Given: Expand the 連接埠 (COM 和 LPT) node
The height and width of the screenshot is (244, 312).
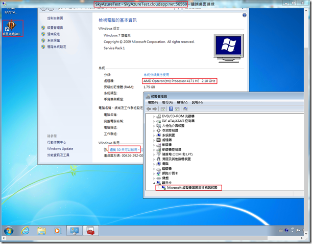Looking at the screenshot, I should coord(154,154).
